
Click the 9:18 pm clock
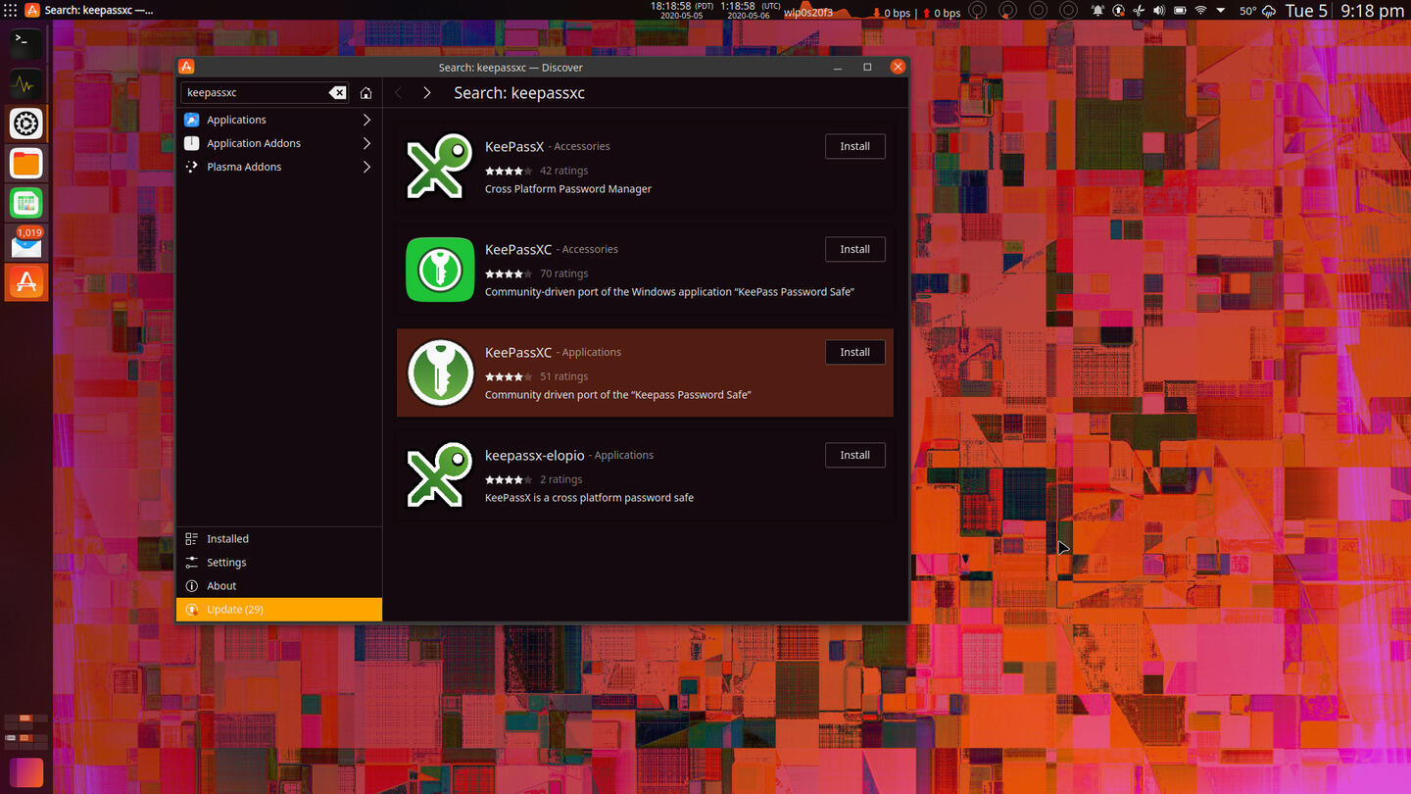point(1372,11)
